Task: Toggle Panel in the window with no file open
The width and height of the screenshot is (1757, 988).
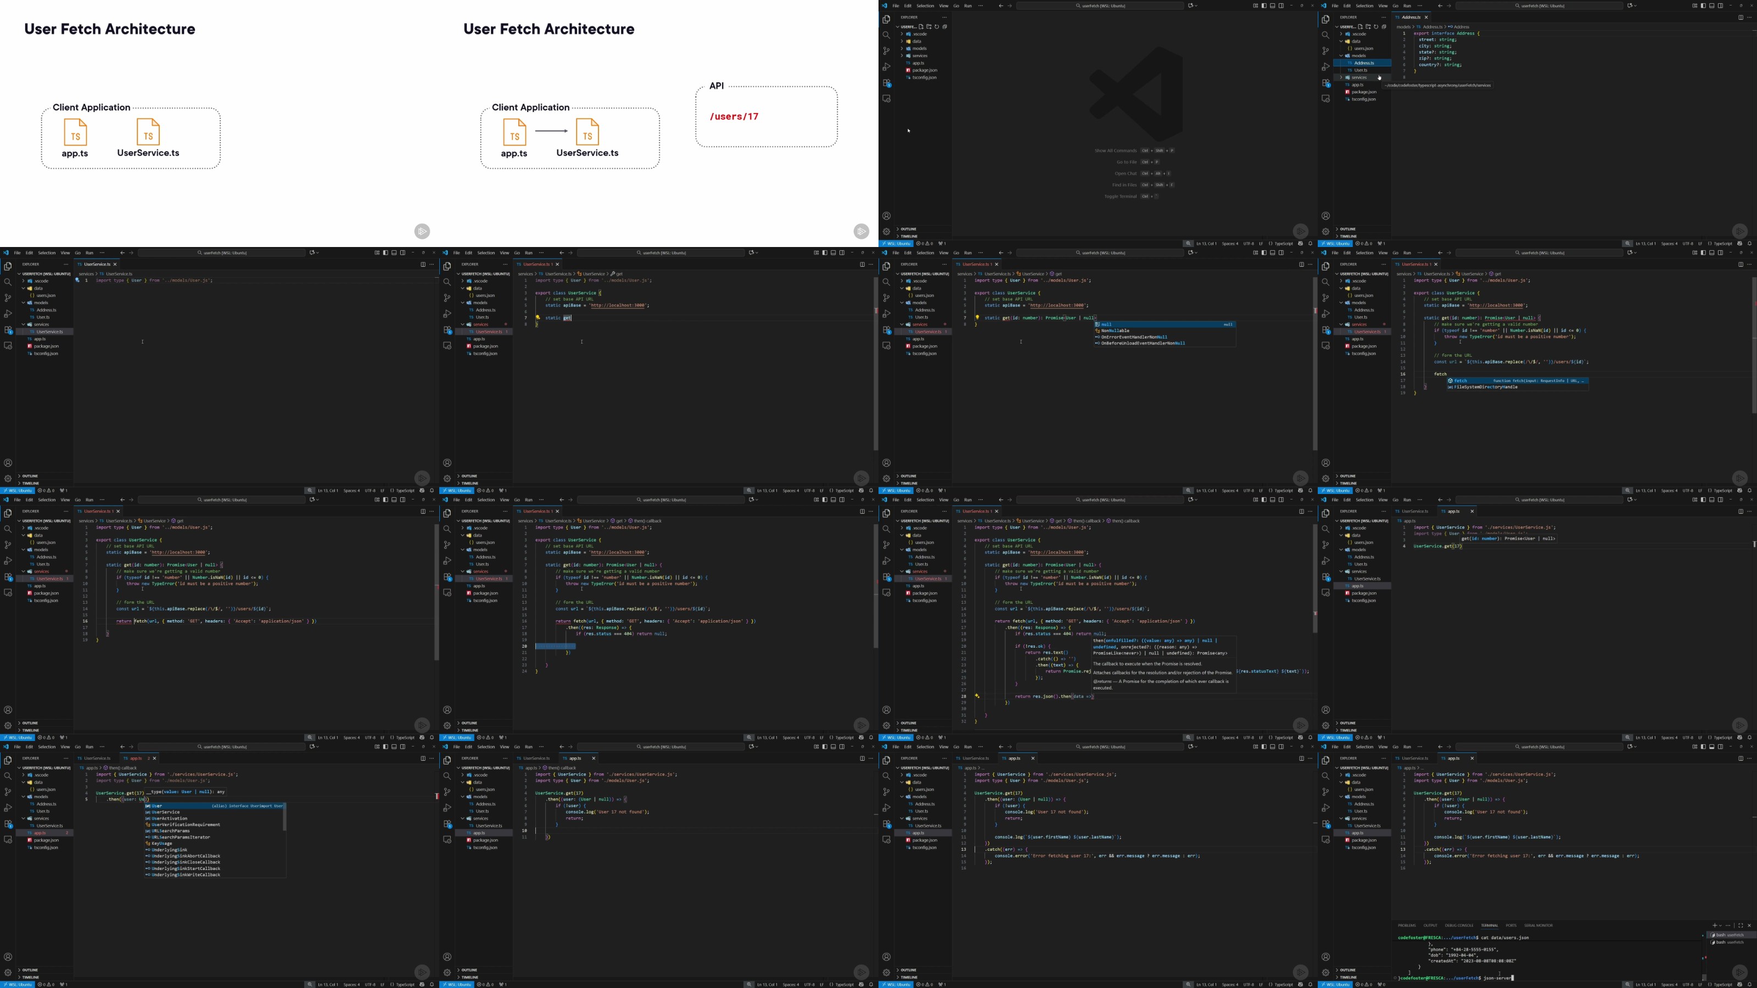Action: point(1273,5)
